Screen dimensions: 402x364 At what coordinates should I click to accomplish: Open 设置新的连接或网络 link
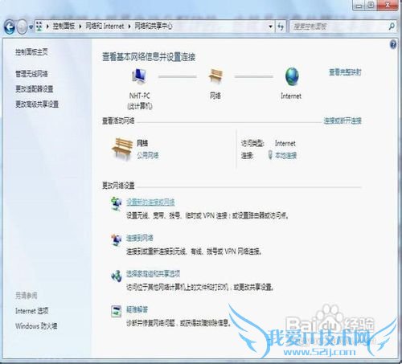(150, 202)
